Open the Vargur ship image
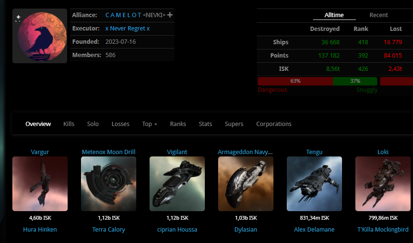413x243 pixels. point(40,184)
